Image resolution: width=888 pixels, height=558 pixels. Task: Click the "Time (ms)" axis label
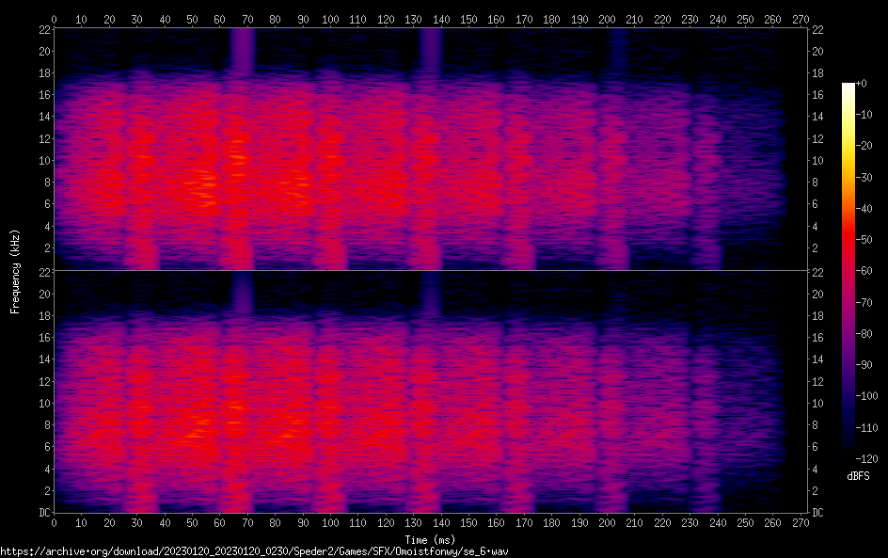(429, 539)
